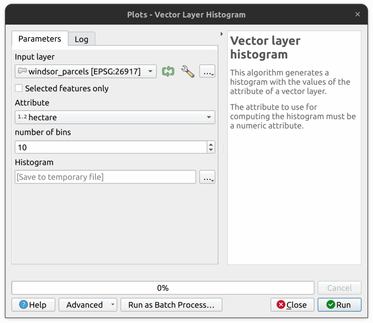Image resolution: width=373 pixels, height=323 pixels.
Task: Increase number of bins with up arrow
Action: (211, 144)
